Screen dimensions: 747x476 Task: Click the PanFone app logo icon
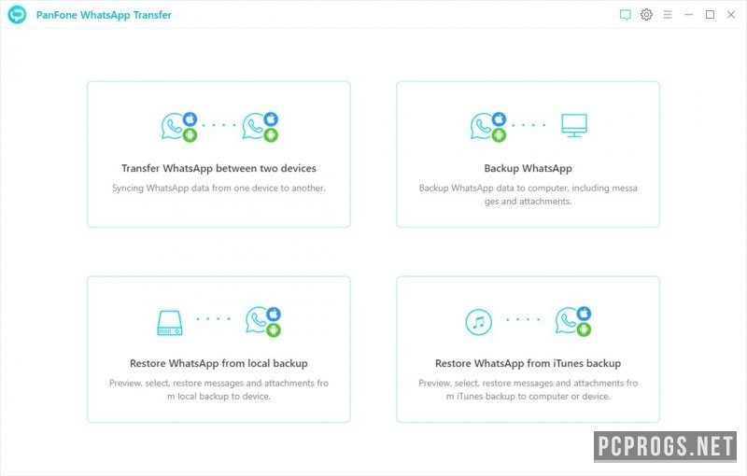coord(17,15)
